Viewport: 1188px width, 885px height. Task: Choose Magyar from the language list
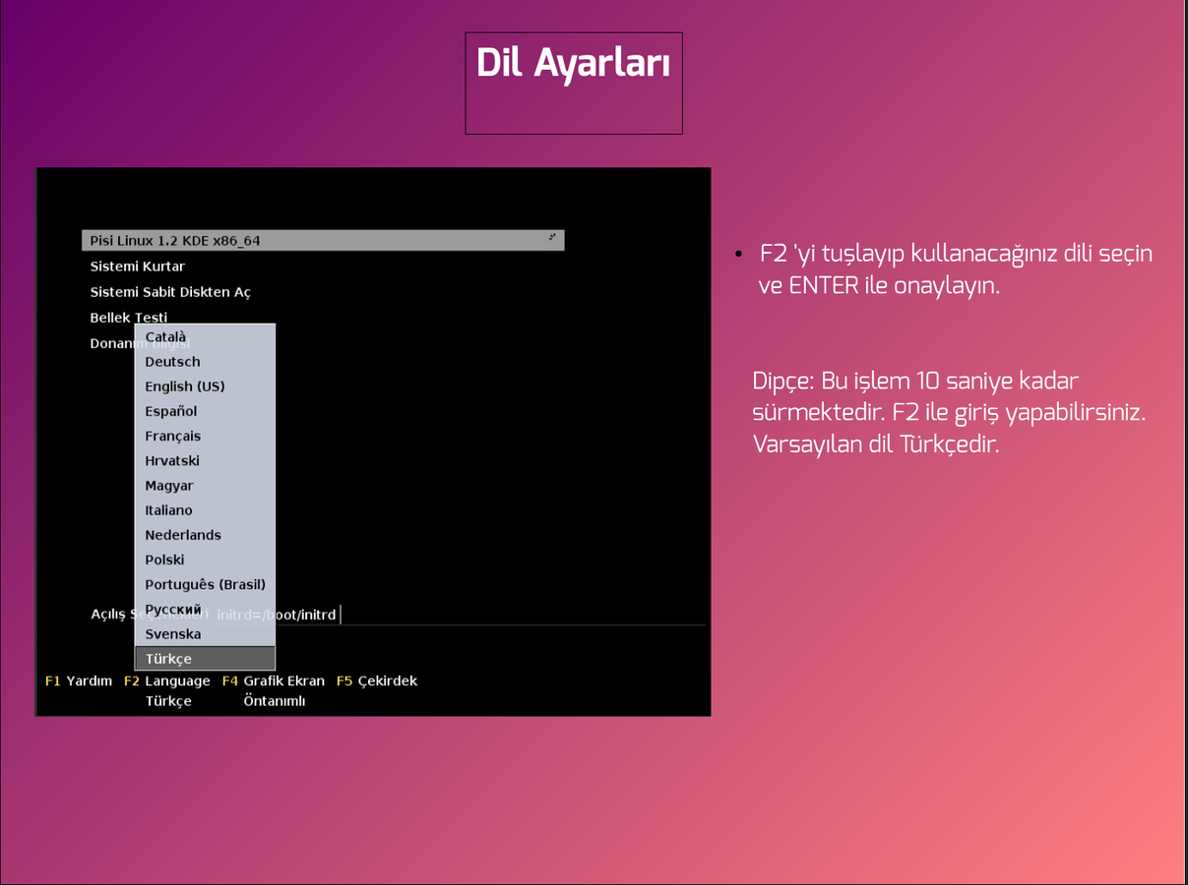click(x=205, y=486)
